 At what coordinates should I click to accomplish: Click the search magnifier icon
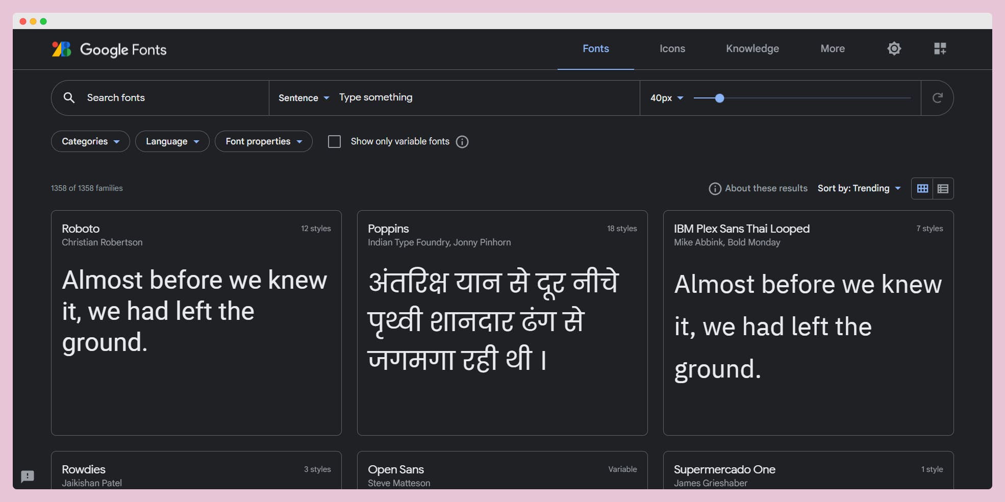point(69,97)
